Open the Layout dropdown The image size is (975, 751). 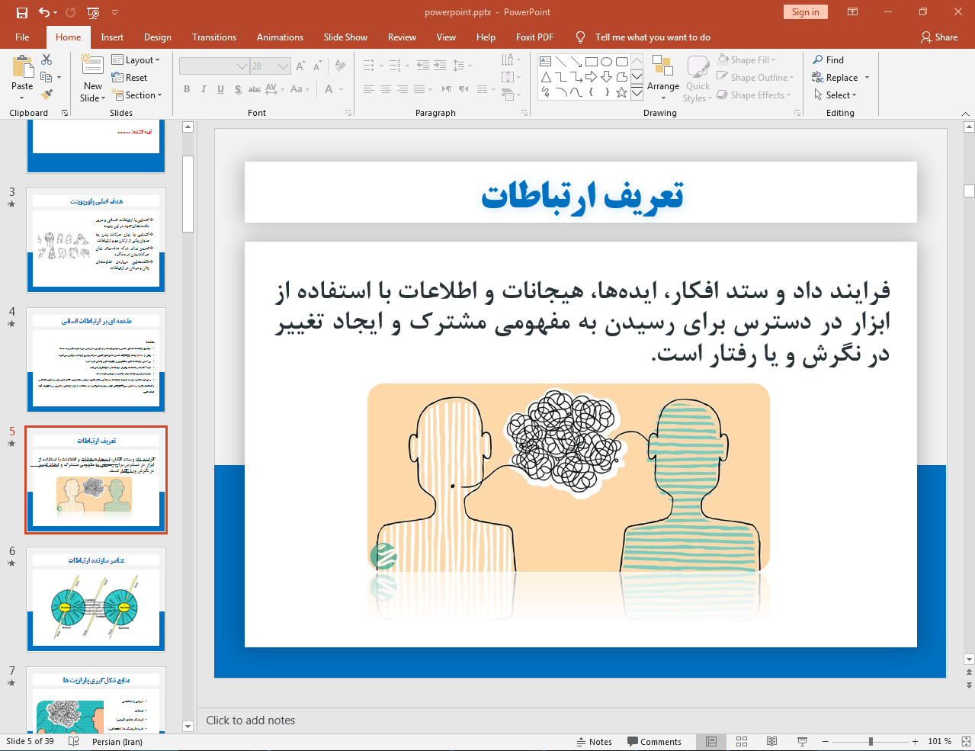pos(136,60)
